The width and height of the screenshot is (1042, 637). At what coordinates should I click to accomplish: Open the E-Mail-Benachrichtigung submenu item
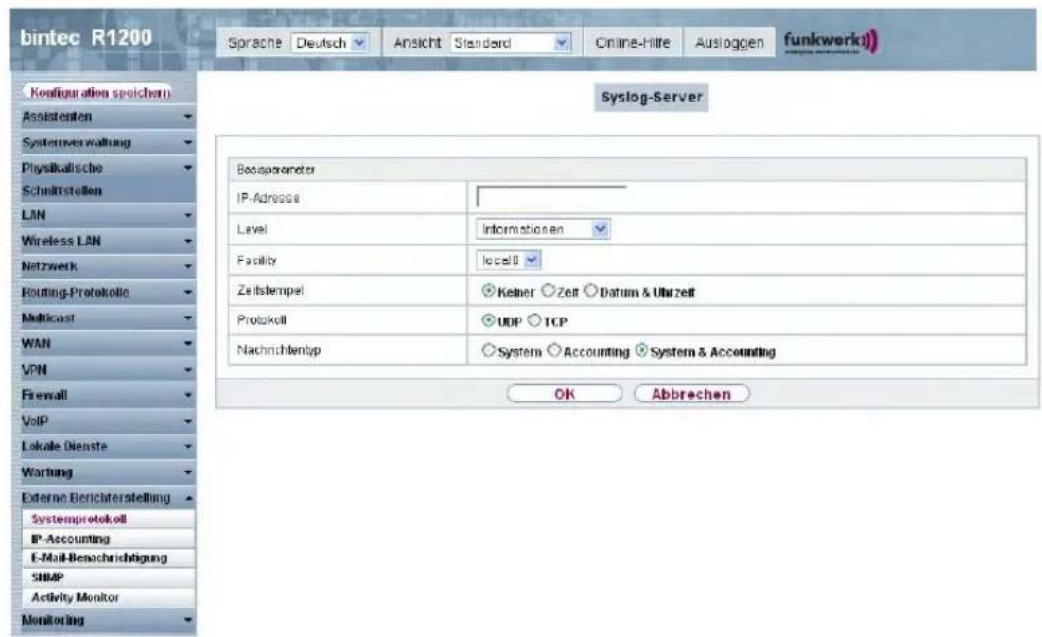[x=109, y=558]
